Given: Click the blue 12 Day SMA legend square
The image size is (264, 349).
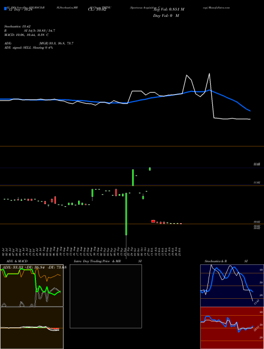Looking at the screenshot, I should pyautogui.click(x=5, y=8).
